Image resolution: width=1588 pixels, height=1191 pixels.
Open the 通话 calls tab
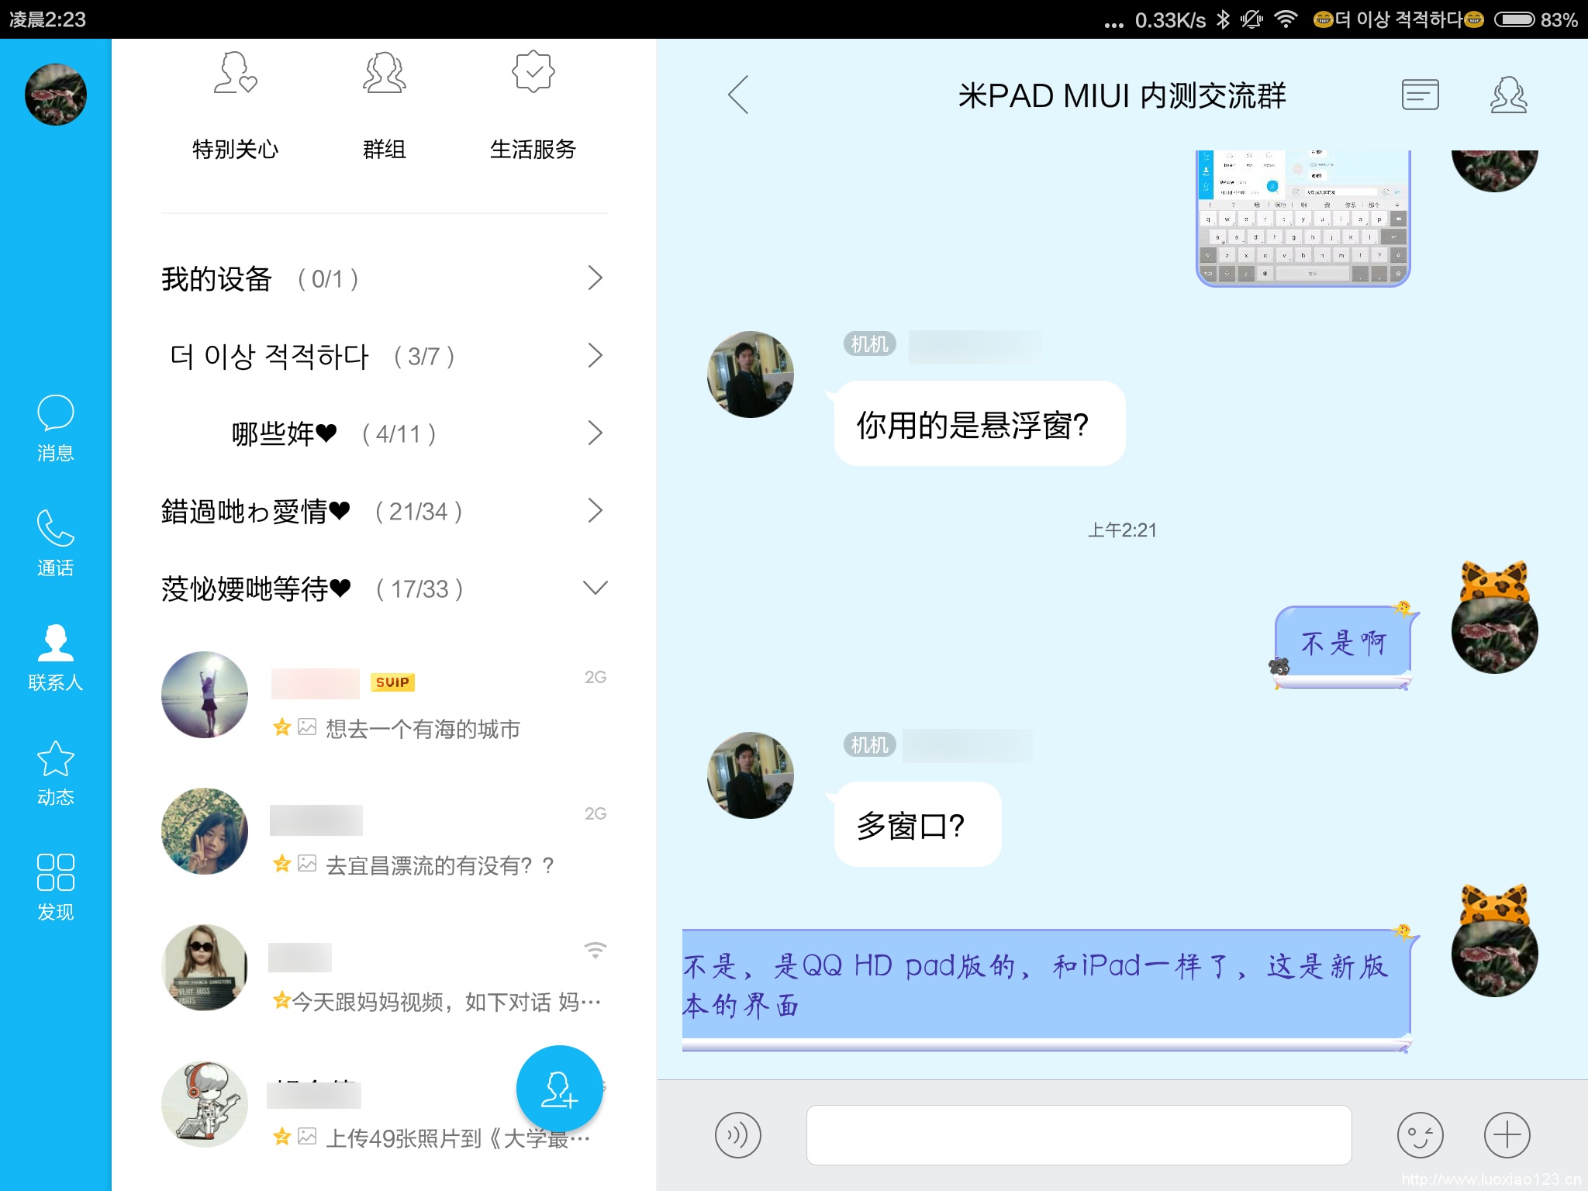[56, 543]
